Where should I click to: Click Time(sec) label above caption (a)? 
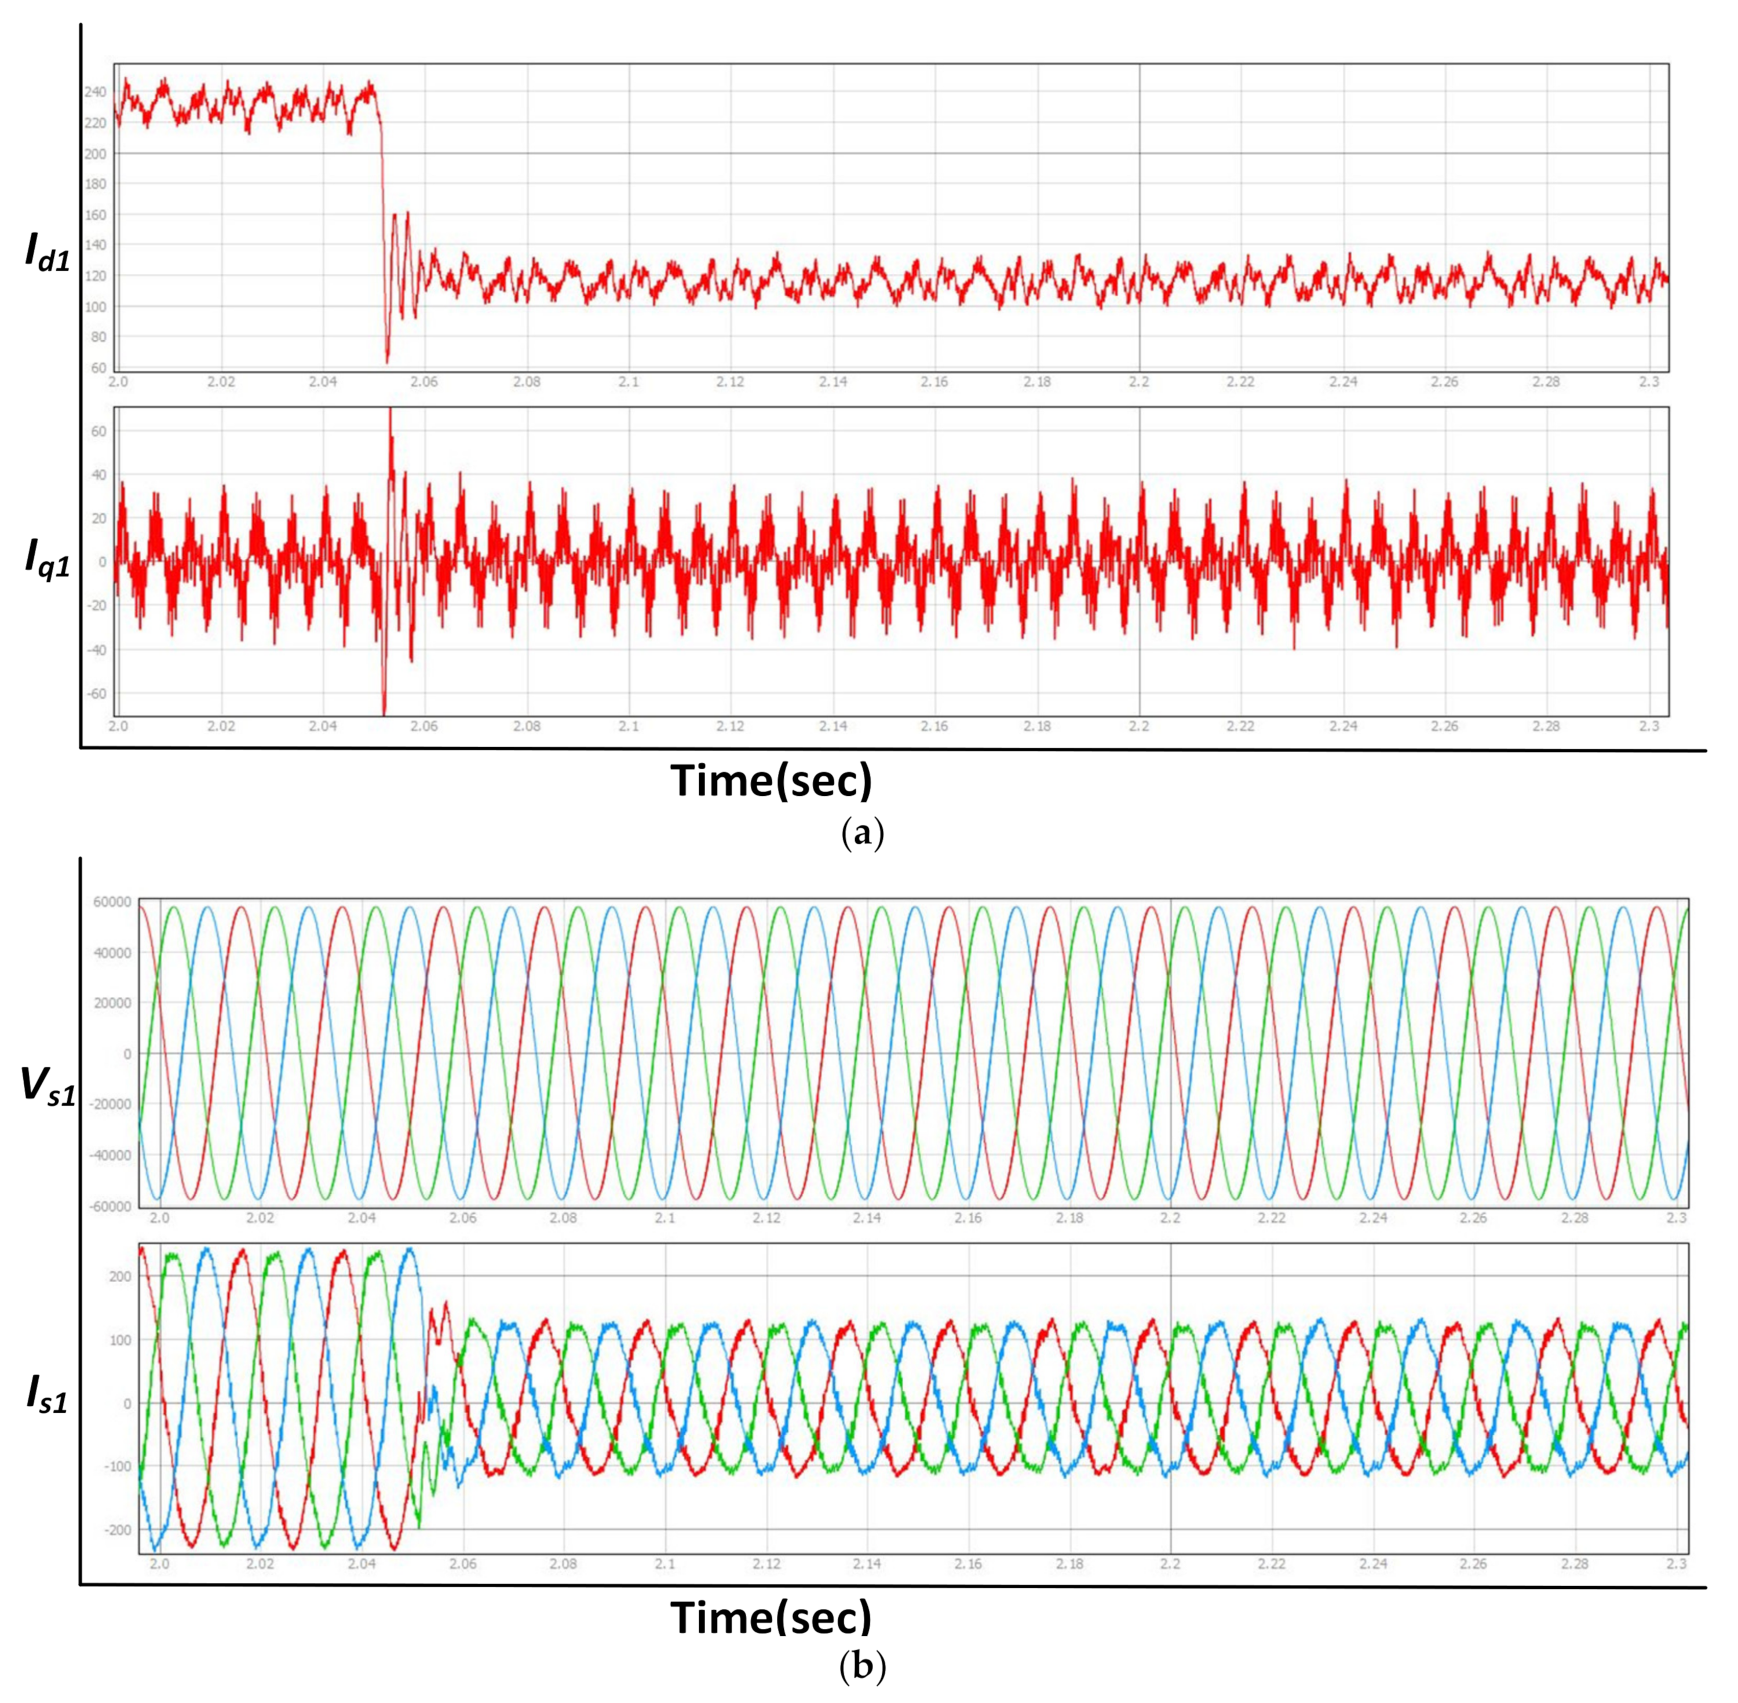[771, 781]
